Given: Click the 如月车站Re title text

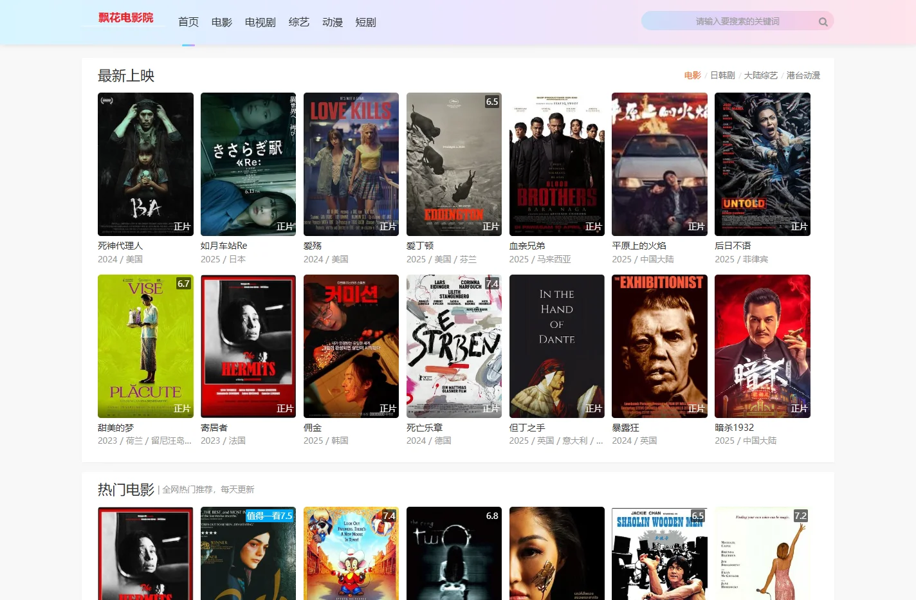Looking at the screenshot, I should click(224, 246).
